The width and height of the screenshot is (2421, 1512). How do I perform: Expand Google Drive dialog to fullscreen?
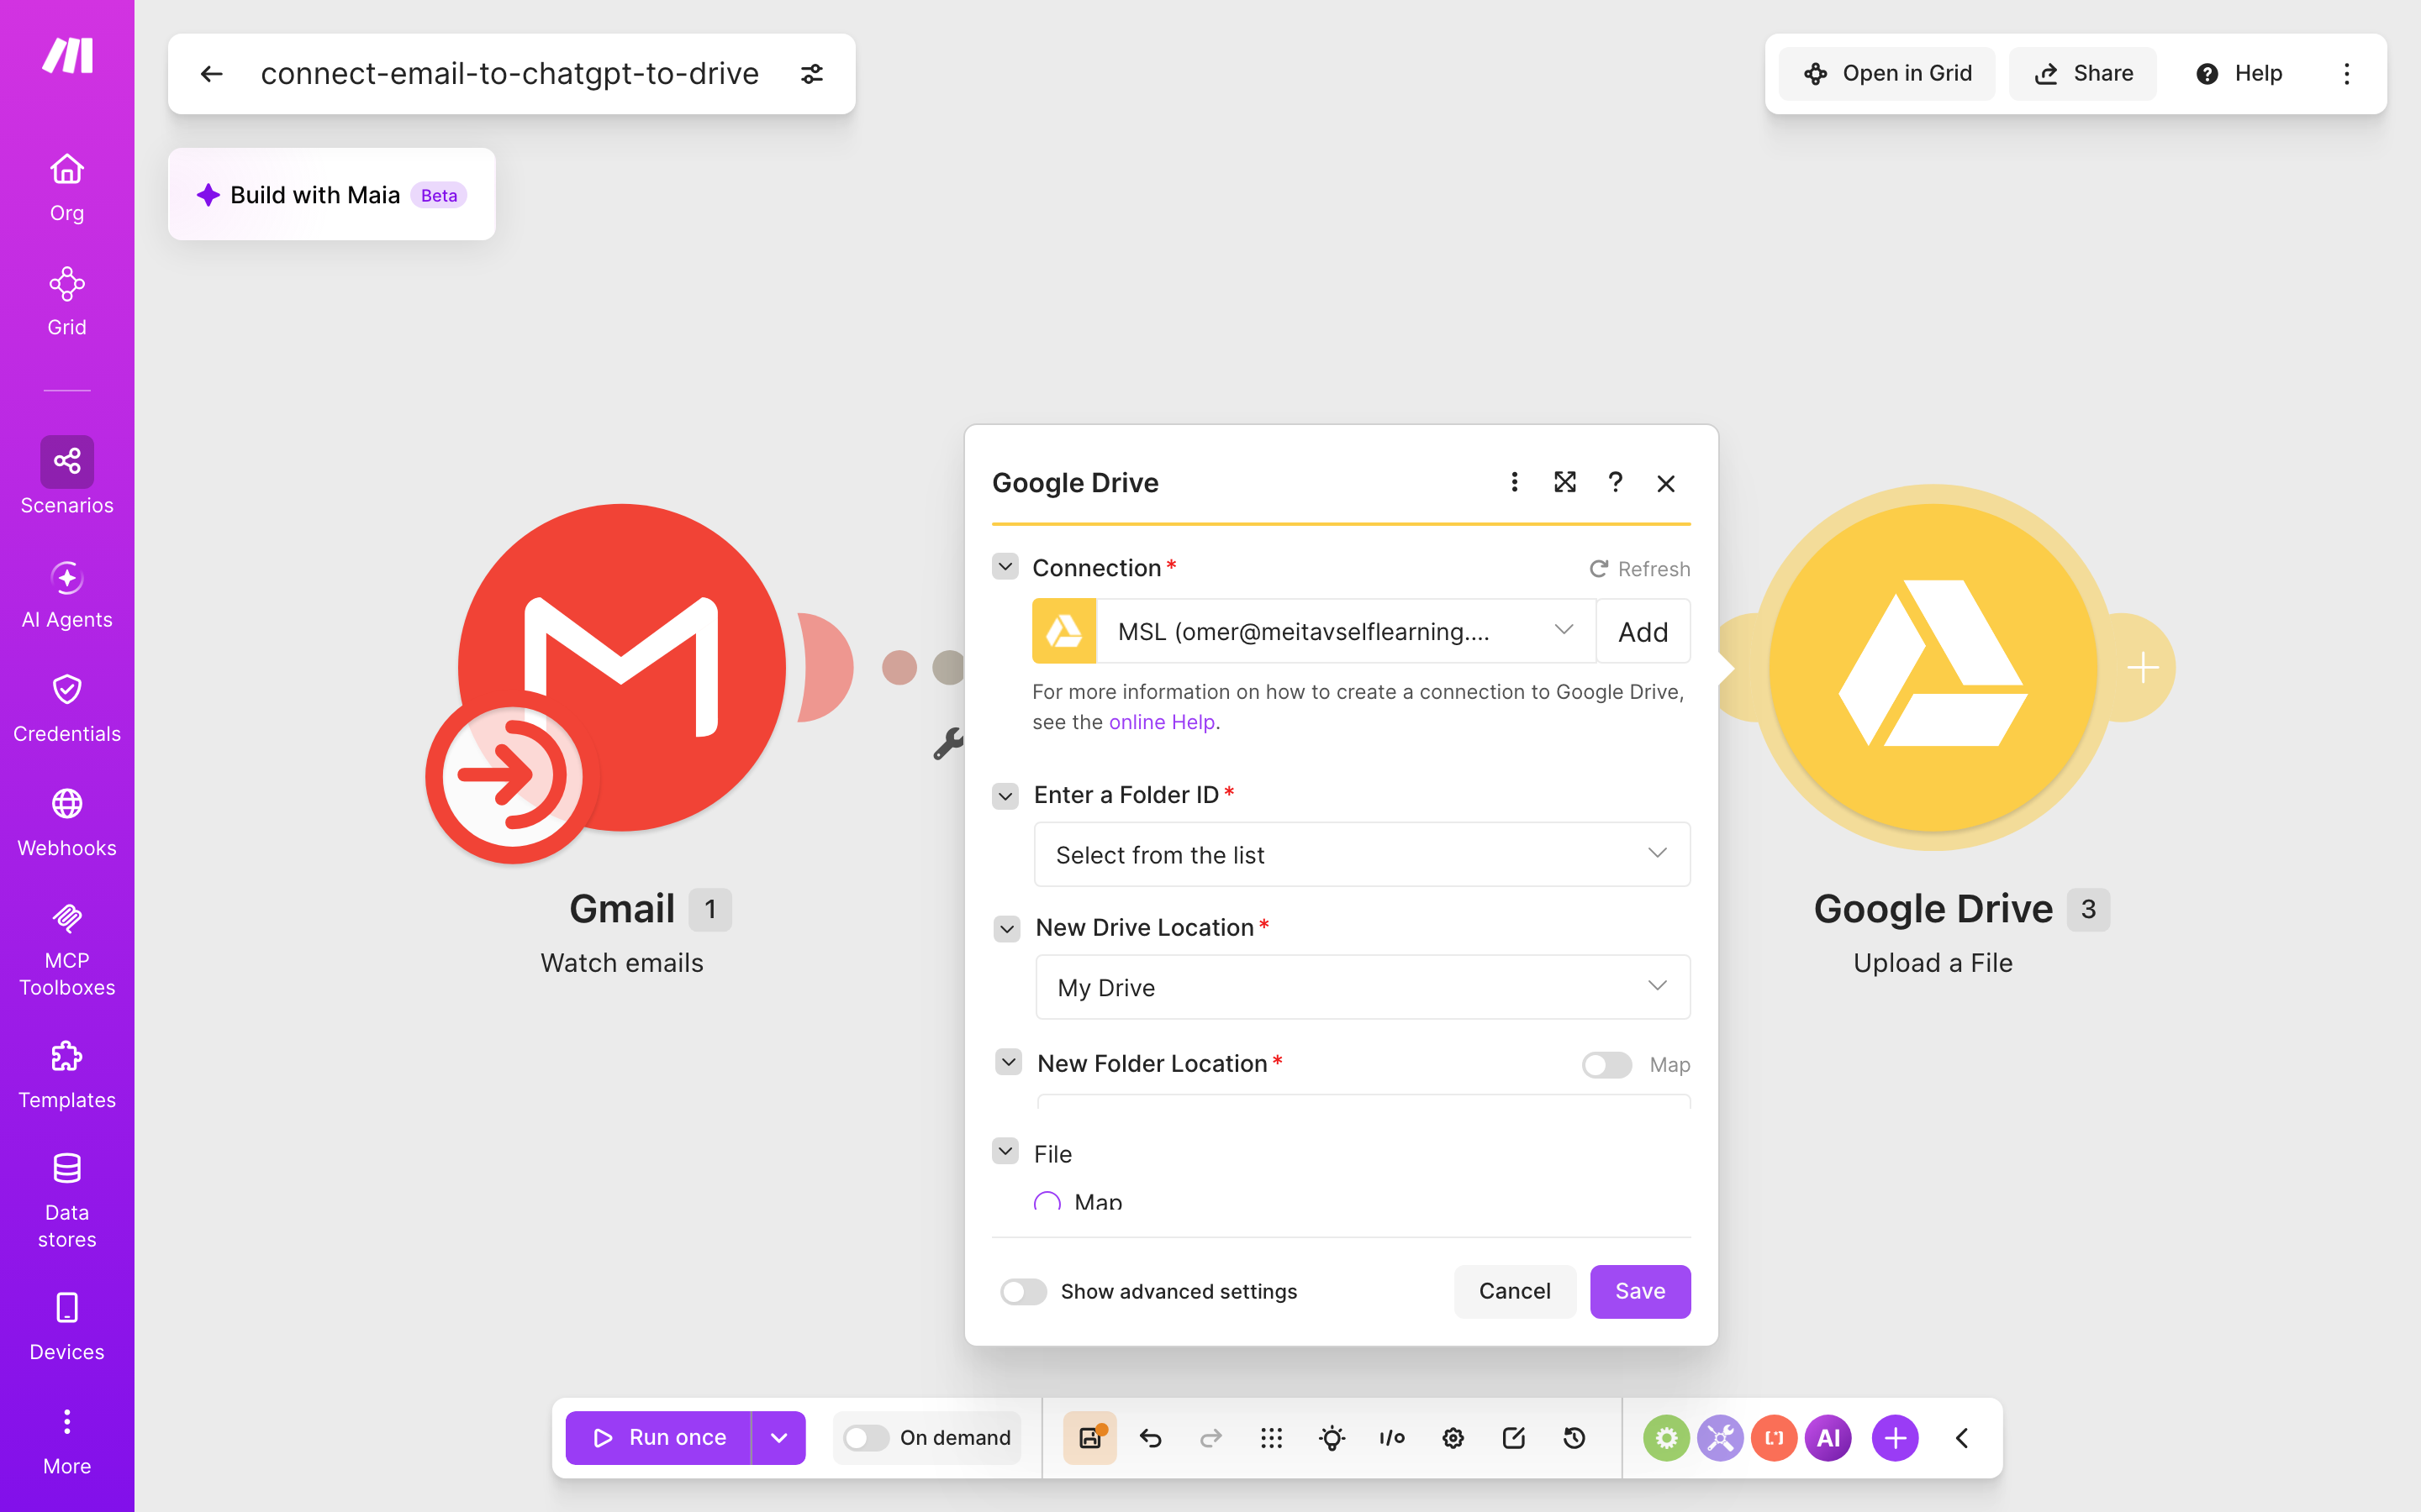(1564, 483)
